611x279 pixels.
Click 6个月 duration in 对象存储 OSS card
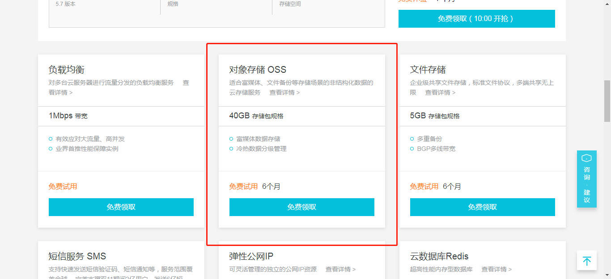coord(272,187)
